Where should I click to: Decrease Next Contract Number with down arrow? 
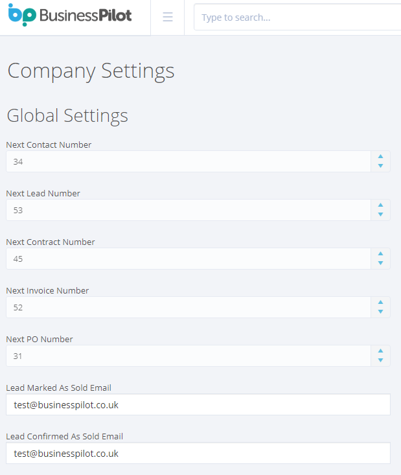381,263
